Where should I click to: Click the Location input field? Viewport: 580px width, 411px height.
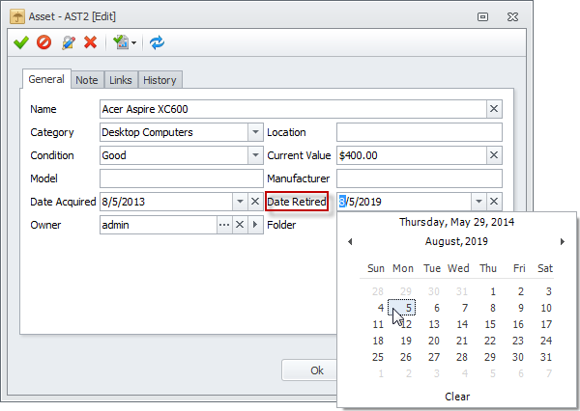(420, 132)
